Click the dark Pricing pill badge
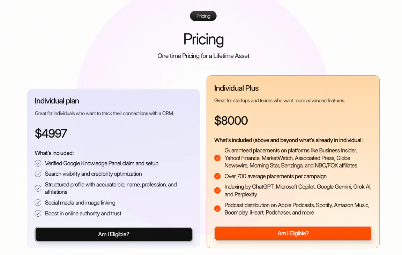The image size is (402, 255). [203, 16]
